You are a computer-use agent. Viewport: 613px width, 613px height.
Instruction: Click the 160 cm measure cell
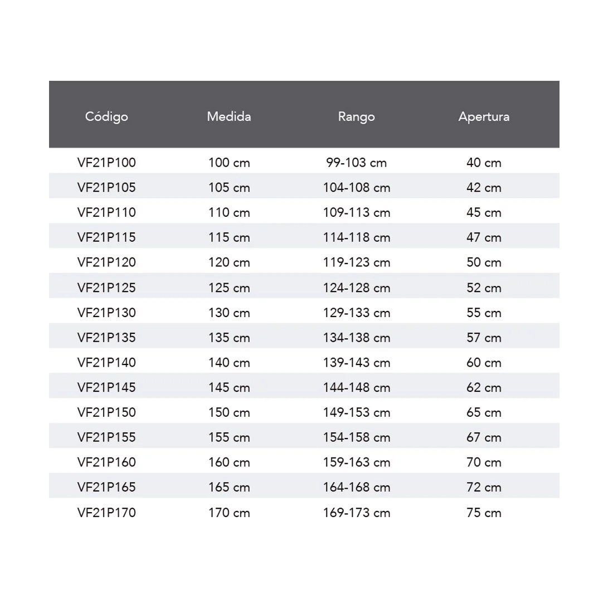(x=229, y=463)
